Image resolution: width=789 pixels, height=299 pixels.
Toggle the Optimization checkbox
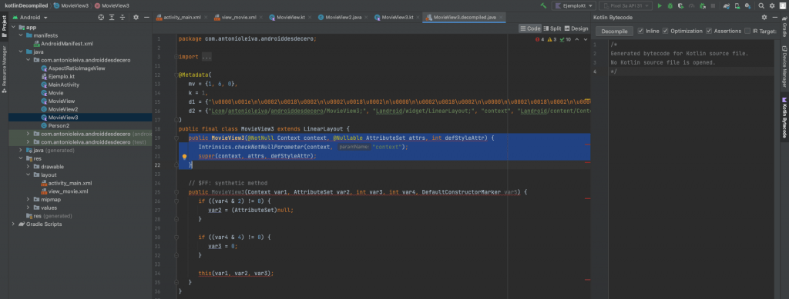tap(665, 31)
